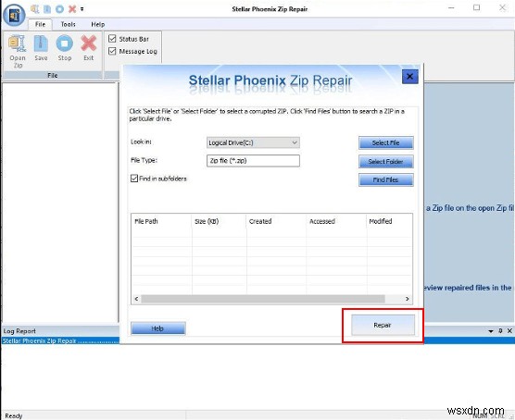515x420 pixels.
Task: Click the Repair button
Action: 383,325
